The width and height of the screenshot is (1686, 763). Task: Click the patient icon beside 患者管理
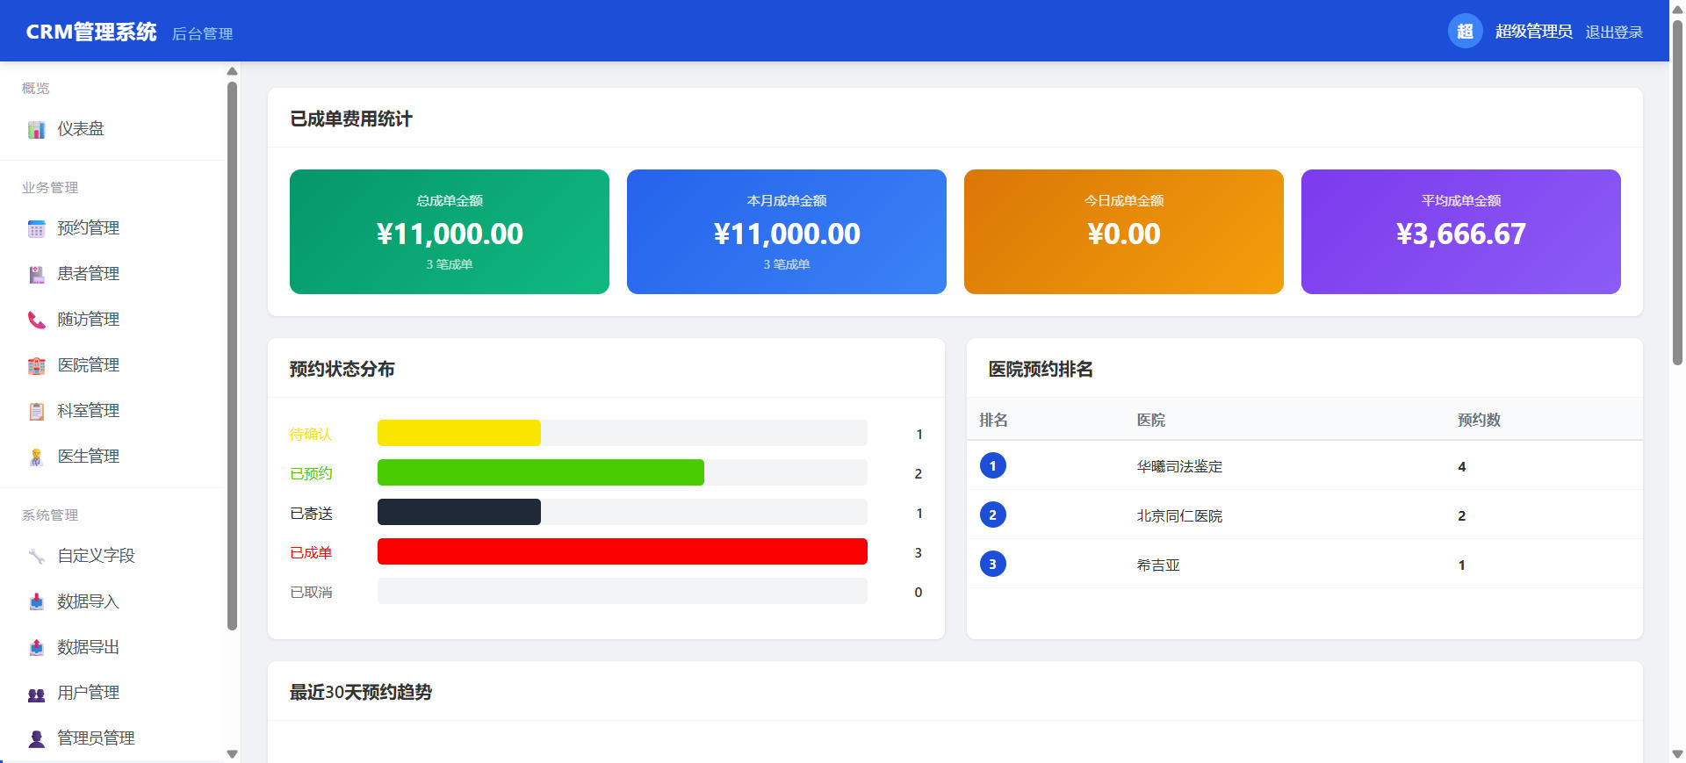click(x=36, y=275)
